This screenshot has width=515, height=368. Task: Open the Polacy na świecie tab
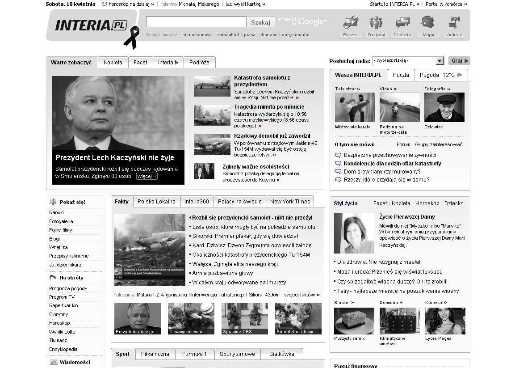click(x=240, y=202)
